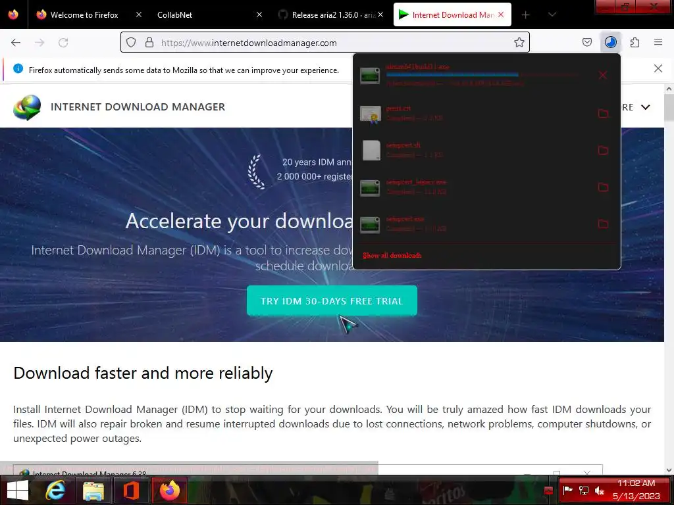
Task: Click TRY IDM 30-DAYS FREE TRIAL button
Action: click(x=332, y=301)
